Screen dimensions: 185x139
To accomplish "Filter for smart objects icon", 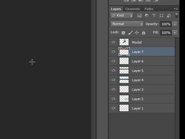I will click(169, 16).
